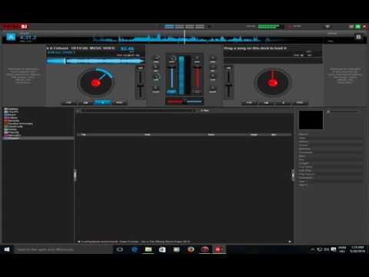Sort by the Title column header
The image size is (369, 277).
click(x=84, y=135)
